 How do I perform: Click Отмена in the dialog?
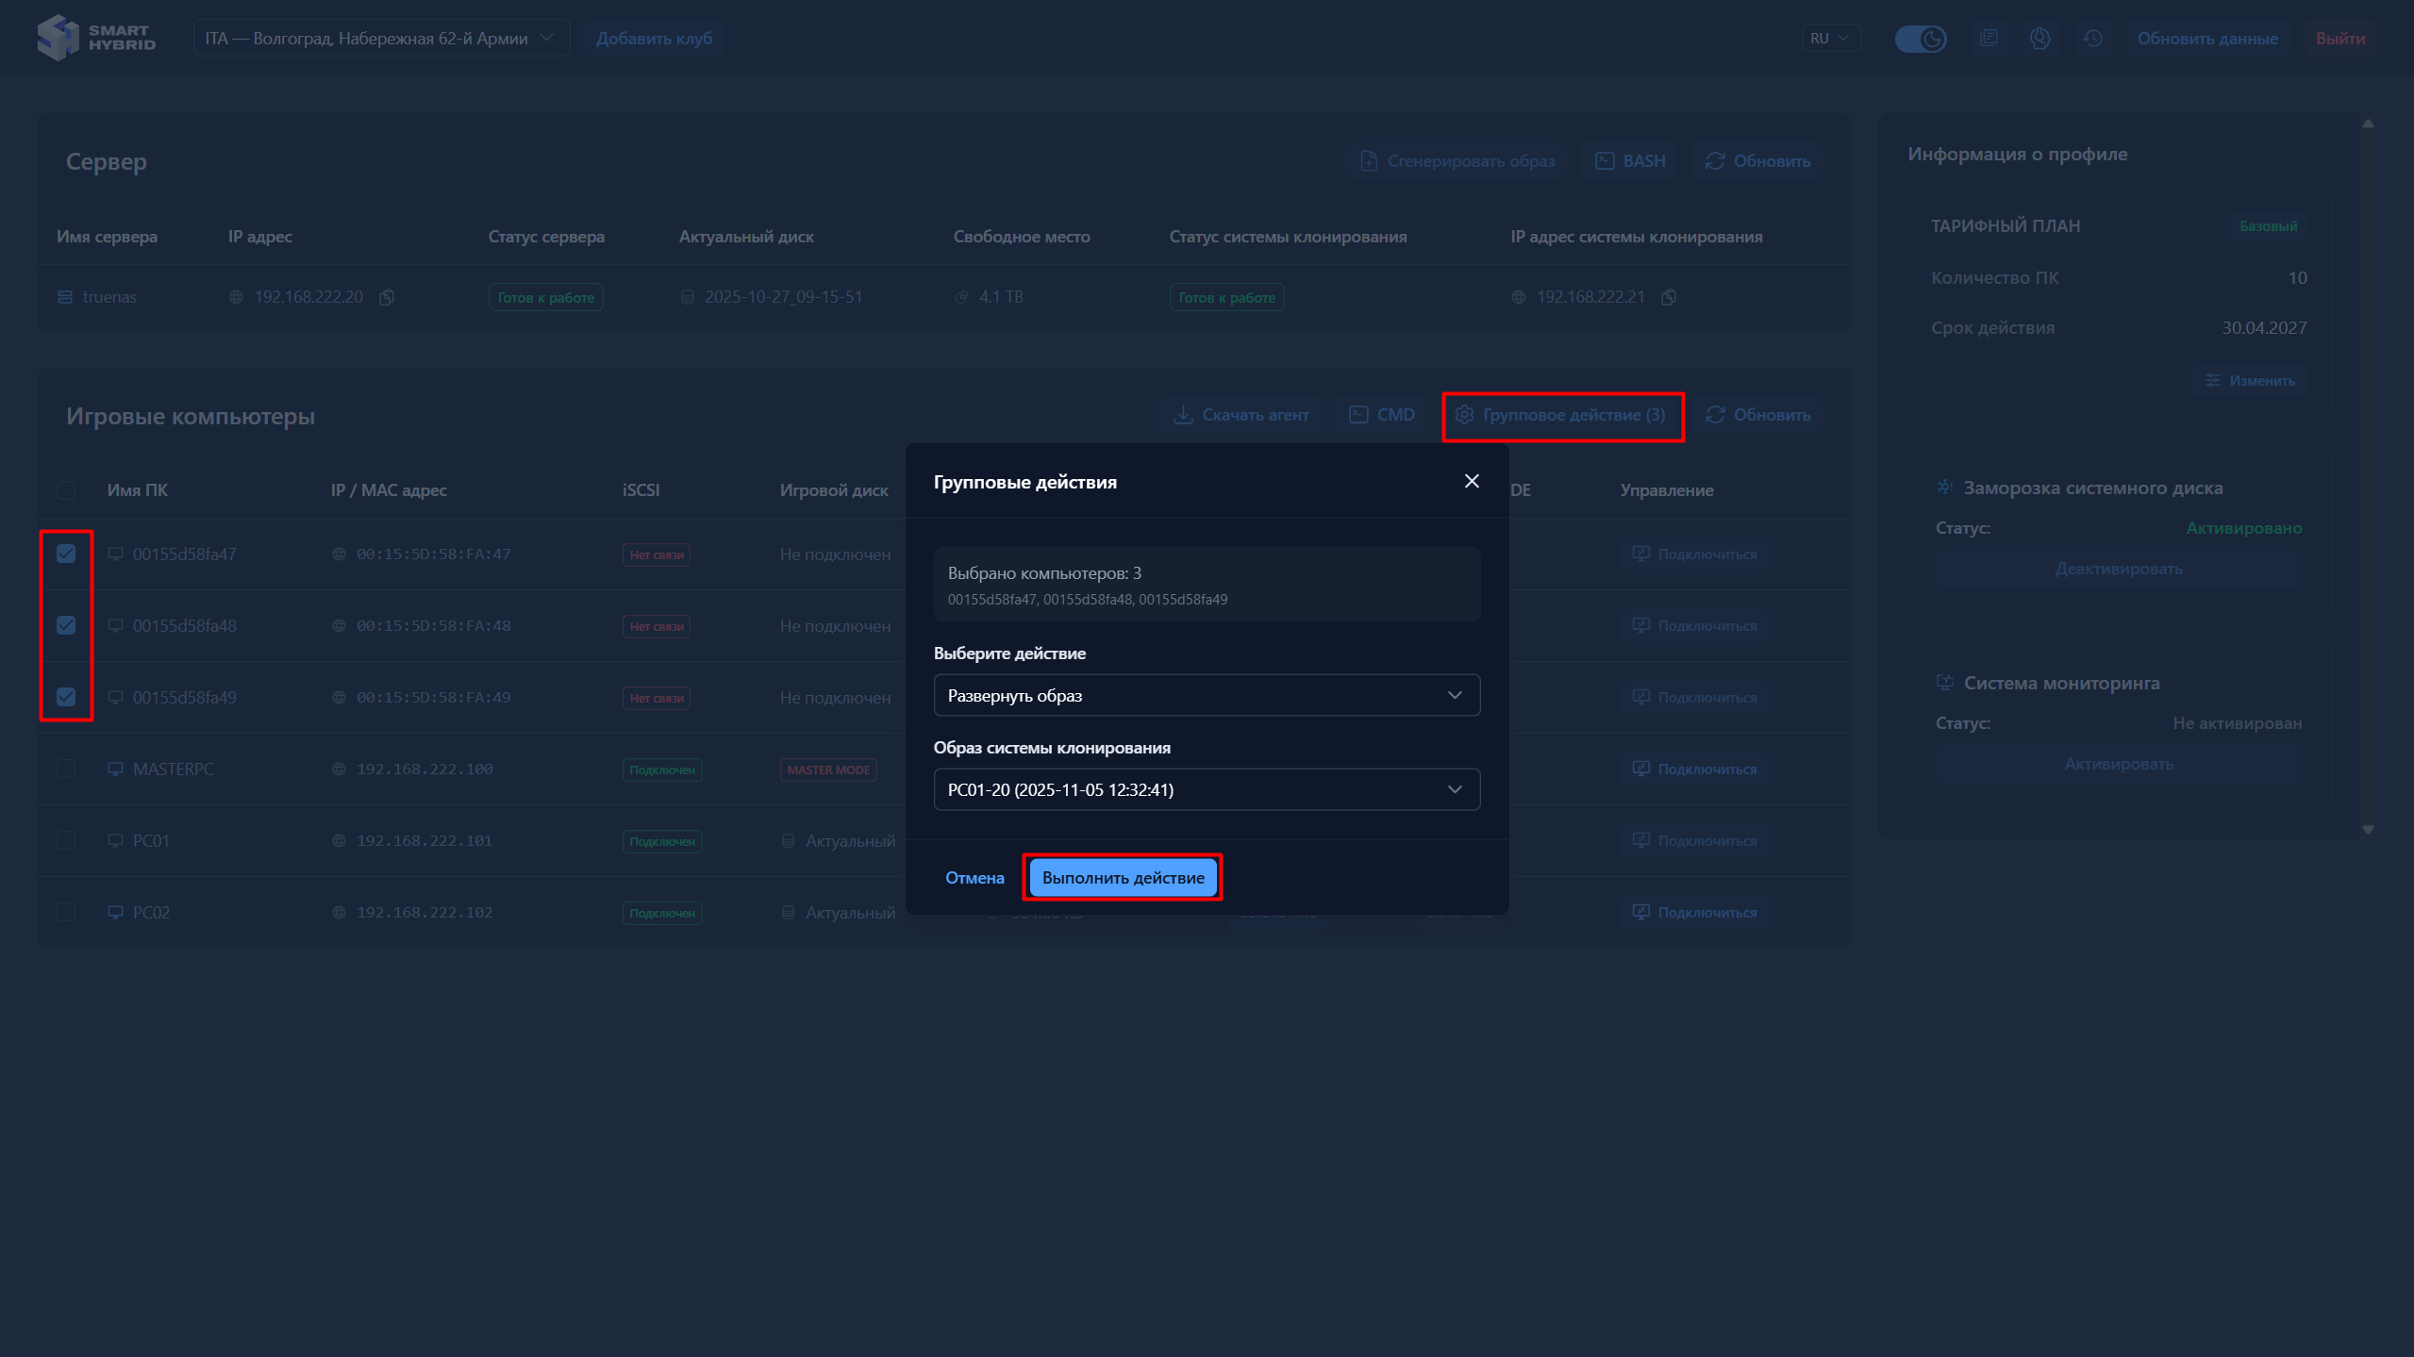click(x=974, y=878)
